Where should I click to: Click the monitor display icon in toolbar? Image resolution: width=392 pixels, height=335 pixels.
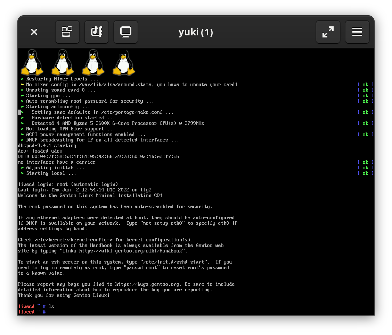(126, 32)
